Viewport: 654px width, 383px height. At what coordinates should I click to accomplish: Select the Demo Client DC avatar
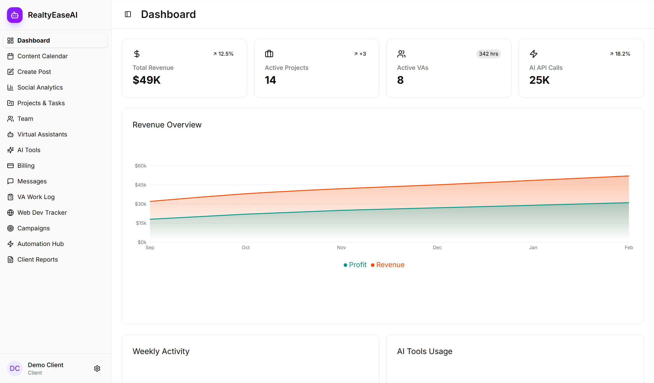(15, 368)
